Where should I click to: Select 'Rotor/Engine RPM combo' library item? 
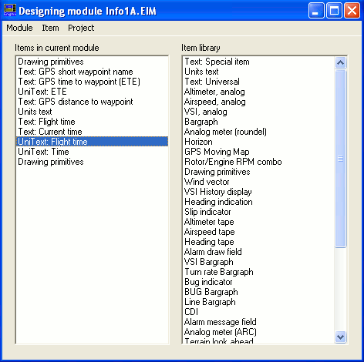(x=259, y=162)
